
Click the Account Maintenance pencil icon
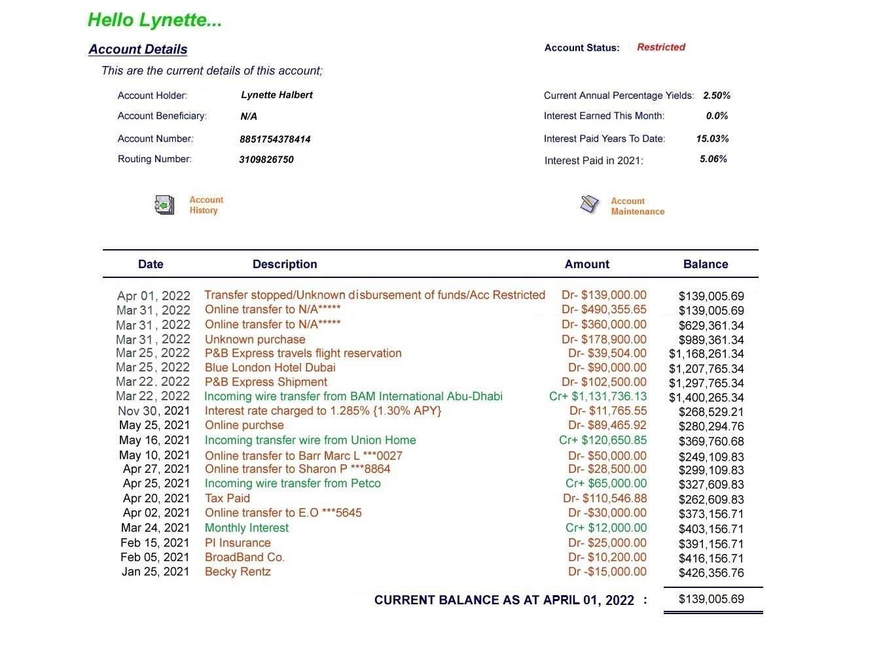point(589,204)
